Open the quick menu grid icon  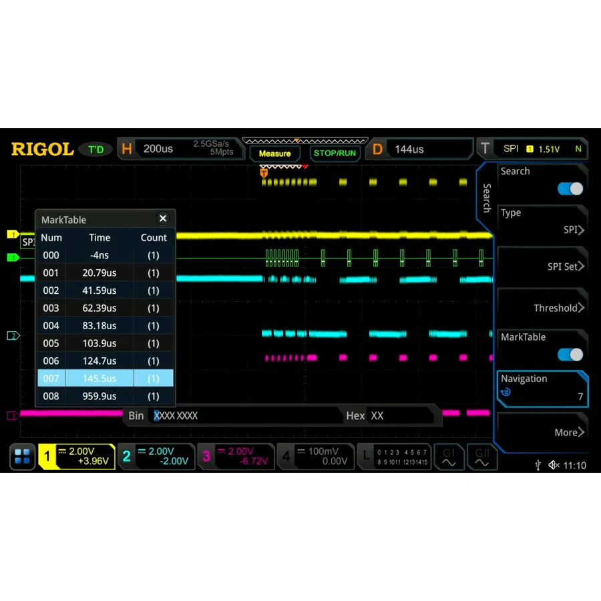22,456
